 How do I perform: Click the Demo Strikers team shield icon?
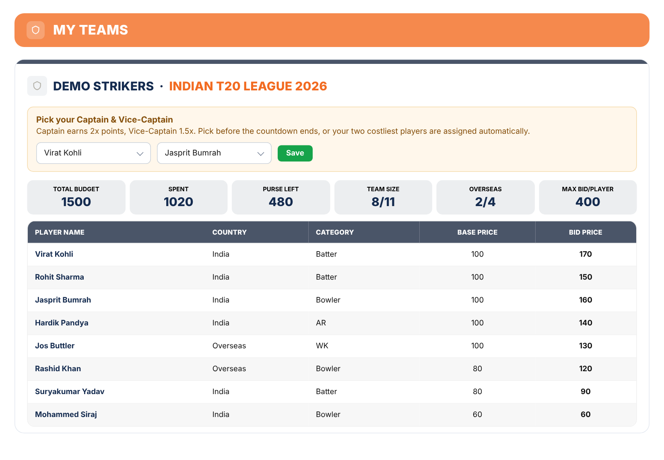point(37,86)
